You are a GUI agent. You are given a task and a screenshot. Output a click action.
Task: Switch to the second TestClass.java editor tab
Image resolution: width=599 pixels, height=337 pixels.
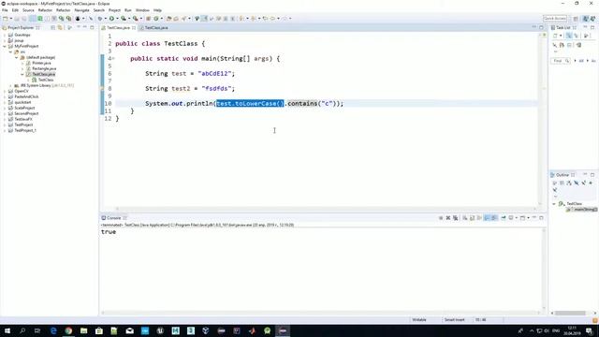click(153, 27)
